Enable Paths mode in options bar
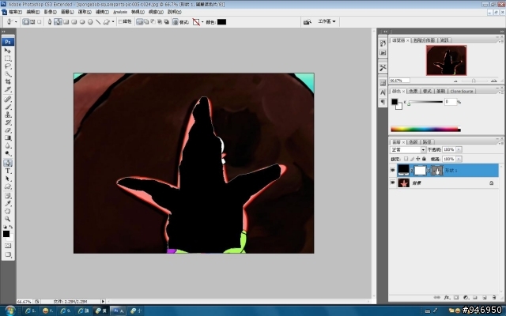Image resolution: width=506 pixels, height=316 pixels. click(32, 22)
